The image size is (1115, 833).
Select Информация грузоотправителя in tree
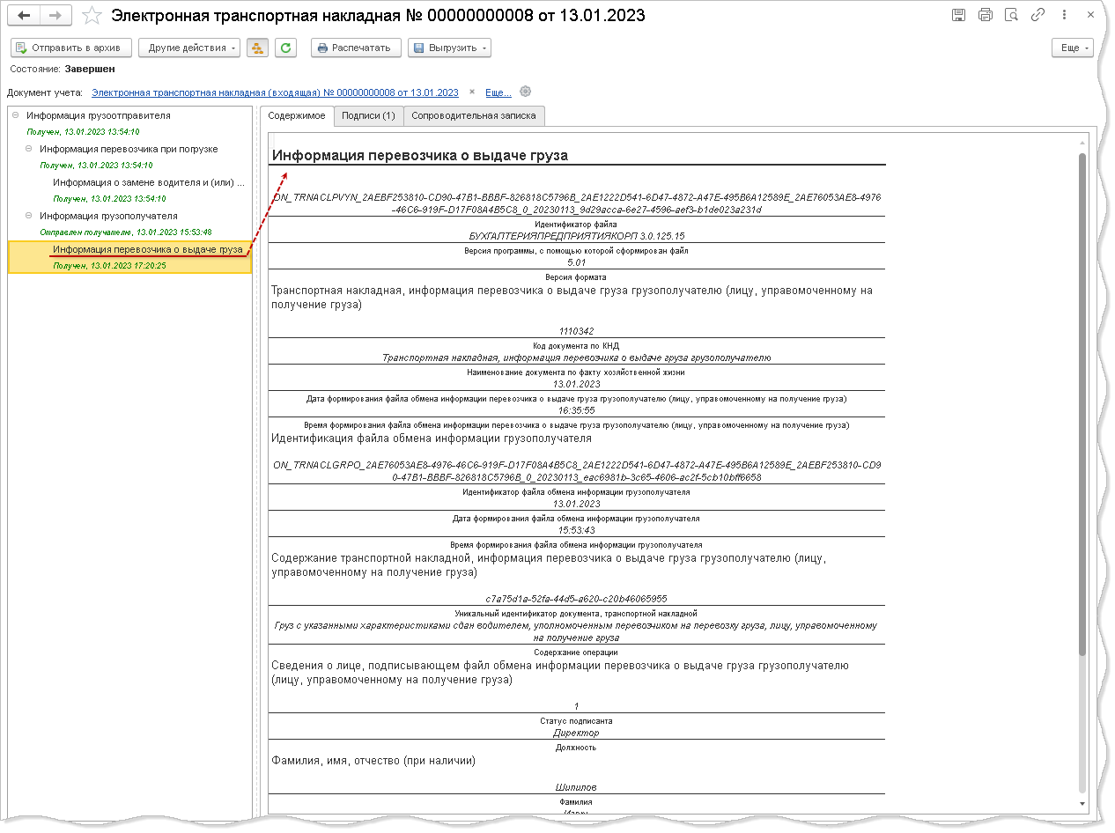tap(99, 115)
